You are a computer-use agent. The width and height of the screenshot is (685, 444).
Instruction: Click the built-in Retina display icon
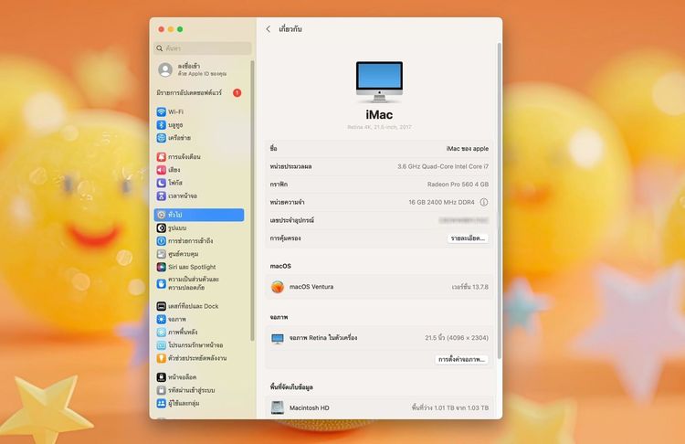coord(278,338)
